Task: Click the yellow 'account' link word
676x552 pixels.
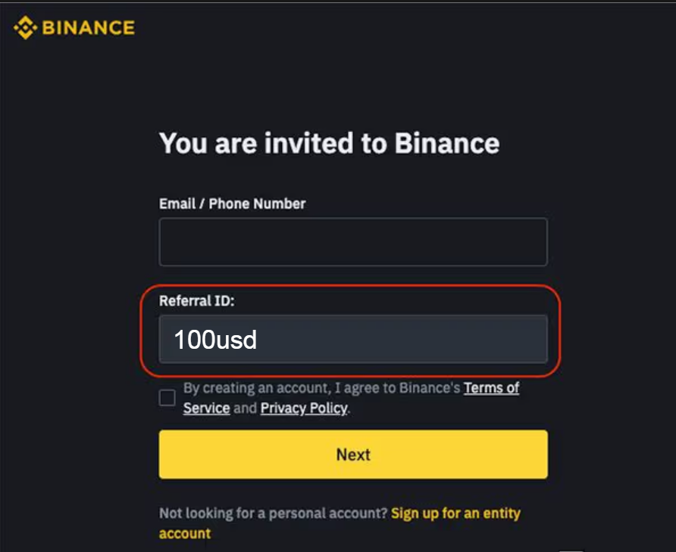Action: pyautogui.click(x=185, y=534)
